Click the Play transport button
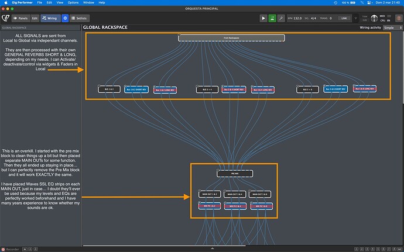This screenshot has height=252, width=404. pyautogui.click(x=263, y=18)
